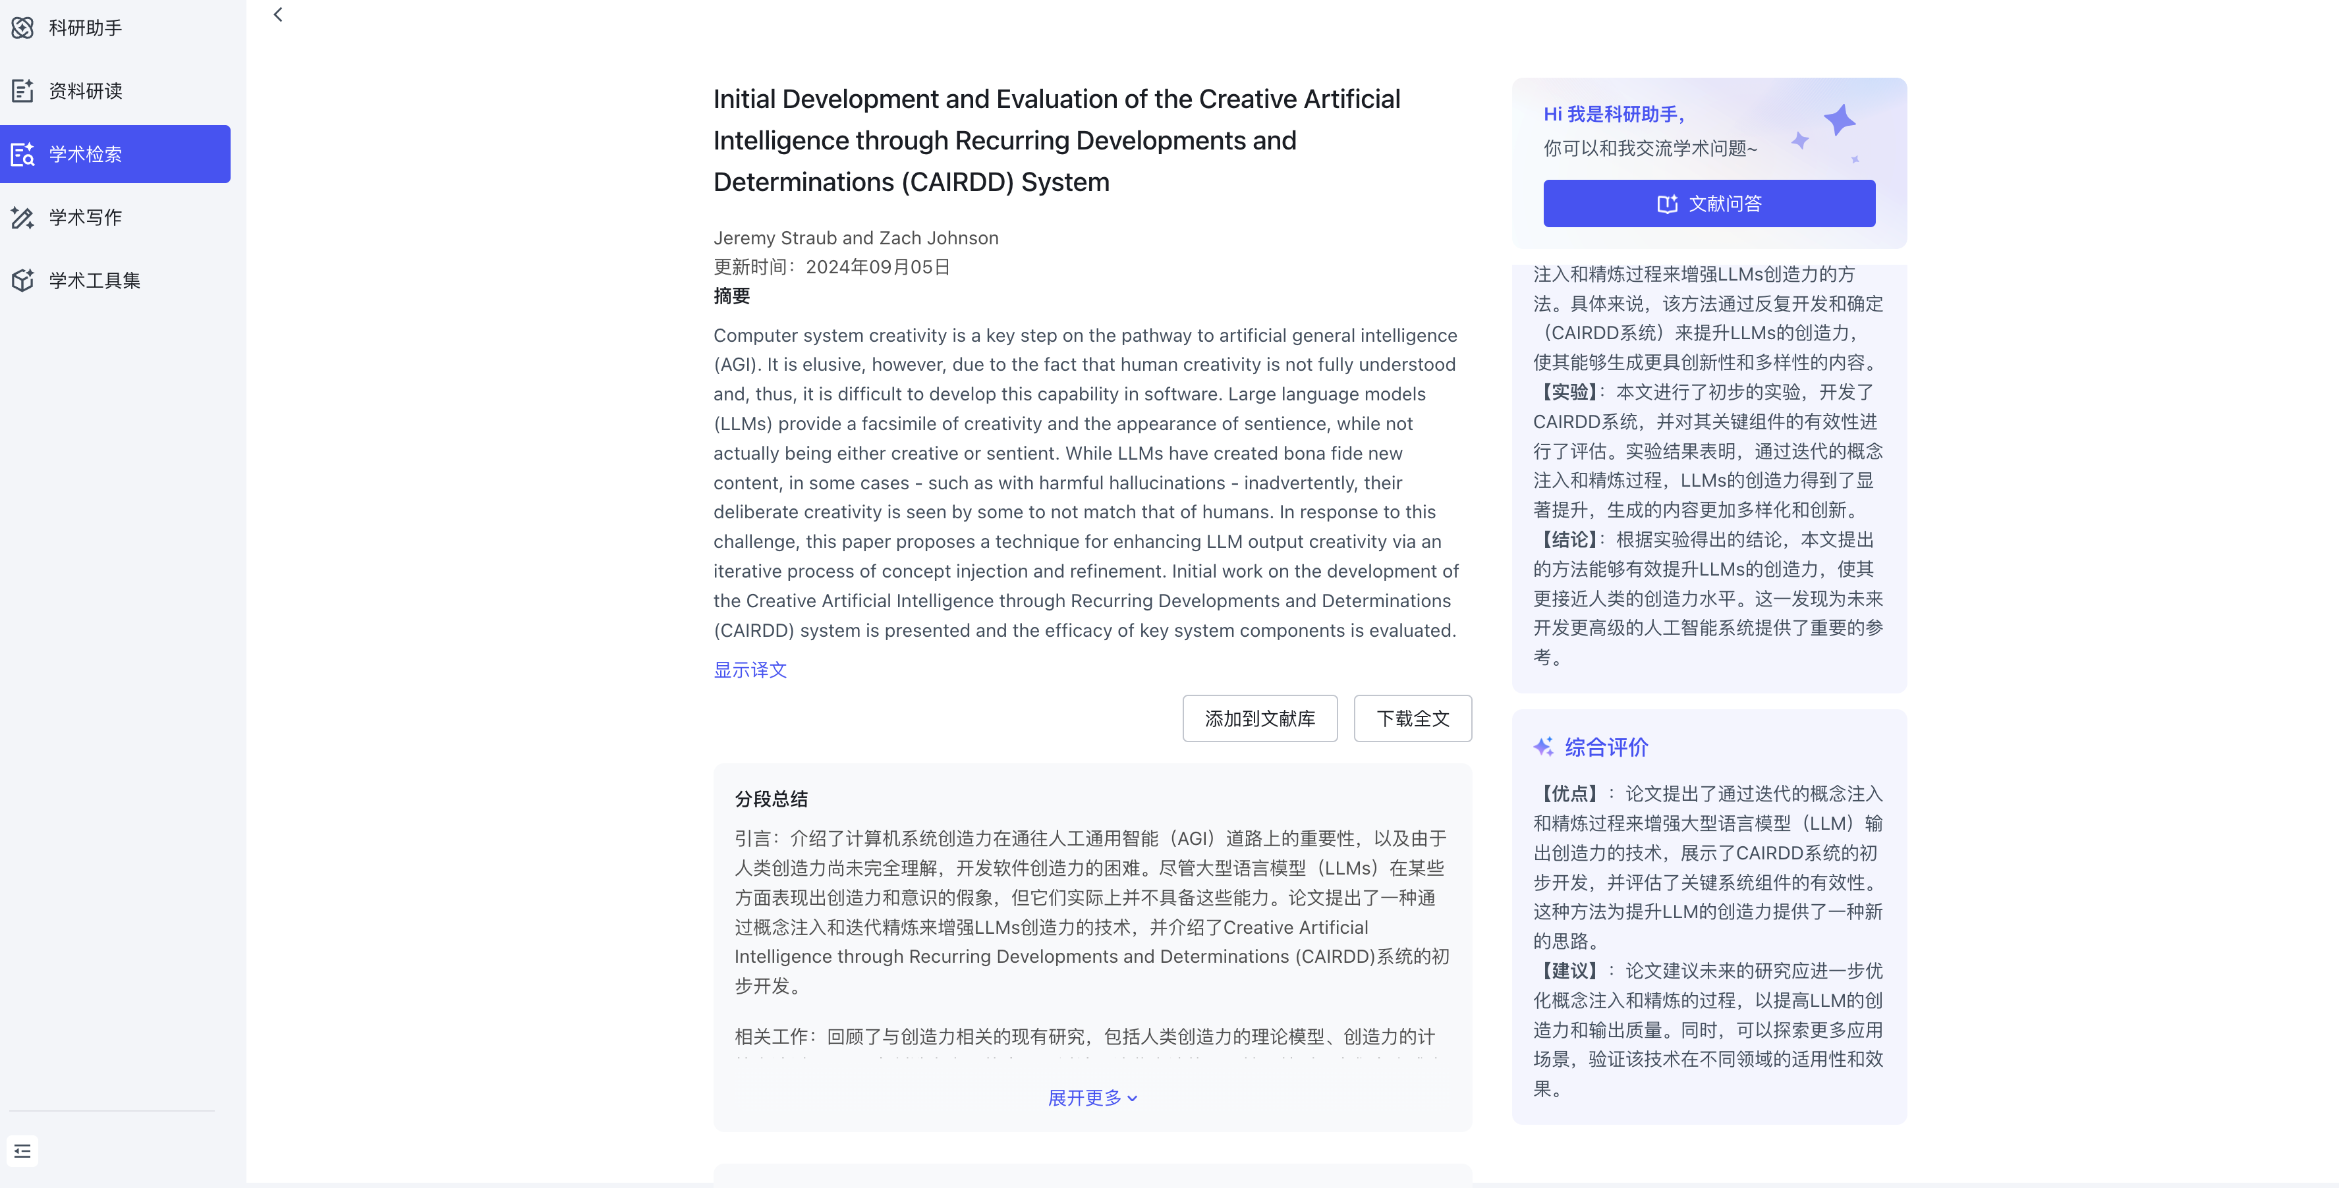Click the chevron next to 展开更多
This screenshot has width=2339, height=1188.
1132,1099
